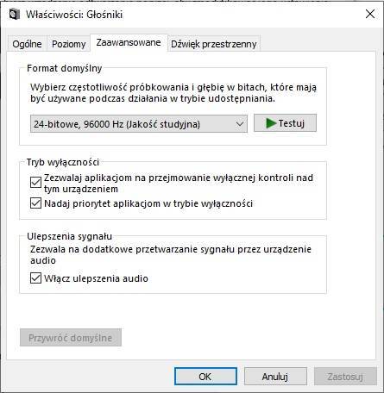Open the 24-bitowe, 96000 Hz format combo box

[x=139, y=124]
